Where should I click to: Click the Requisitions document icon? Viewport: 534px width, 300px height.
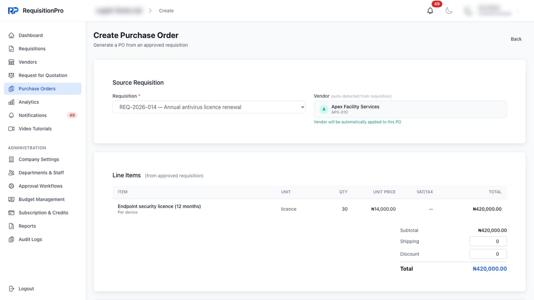point(12,49)
